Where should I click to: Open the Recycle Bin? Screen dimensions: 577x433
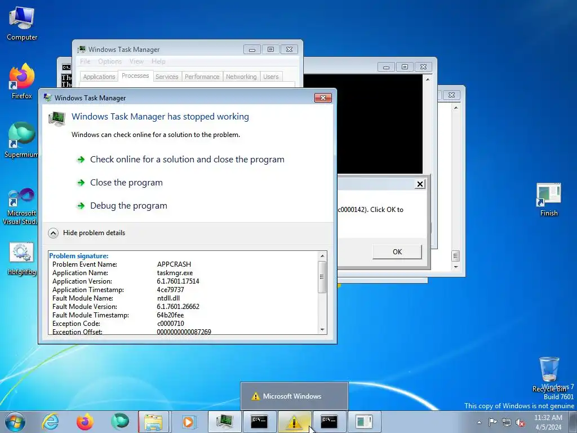point(549,374)
